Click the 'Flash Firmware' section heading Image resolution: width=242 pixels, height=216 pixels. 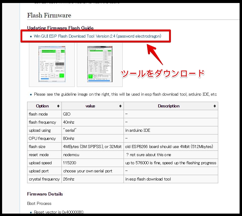pyautogui.click(x=49, y=15)
